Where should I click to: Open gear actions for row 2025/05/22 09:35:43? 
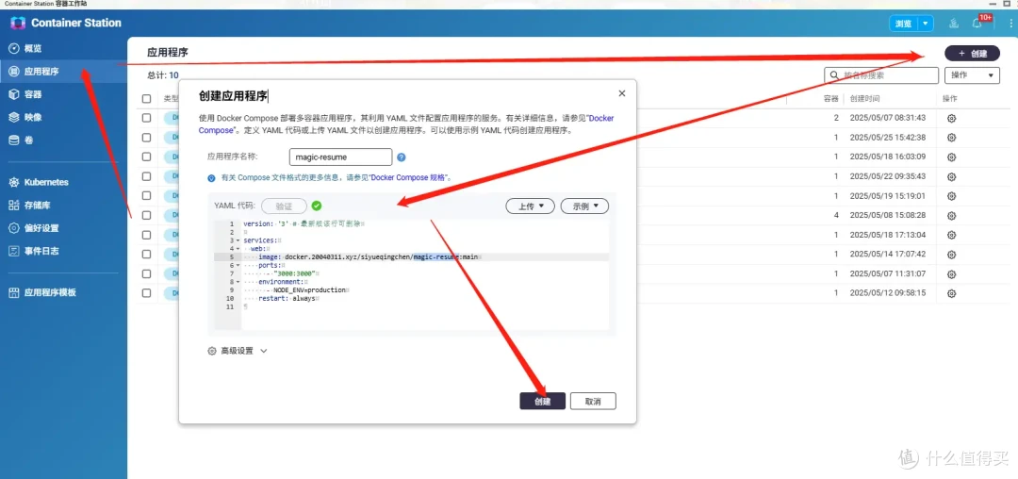951,176
